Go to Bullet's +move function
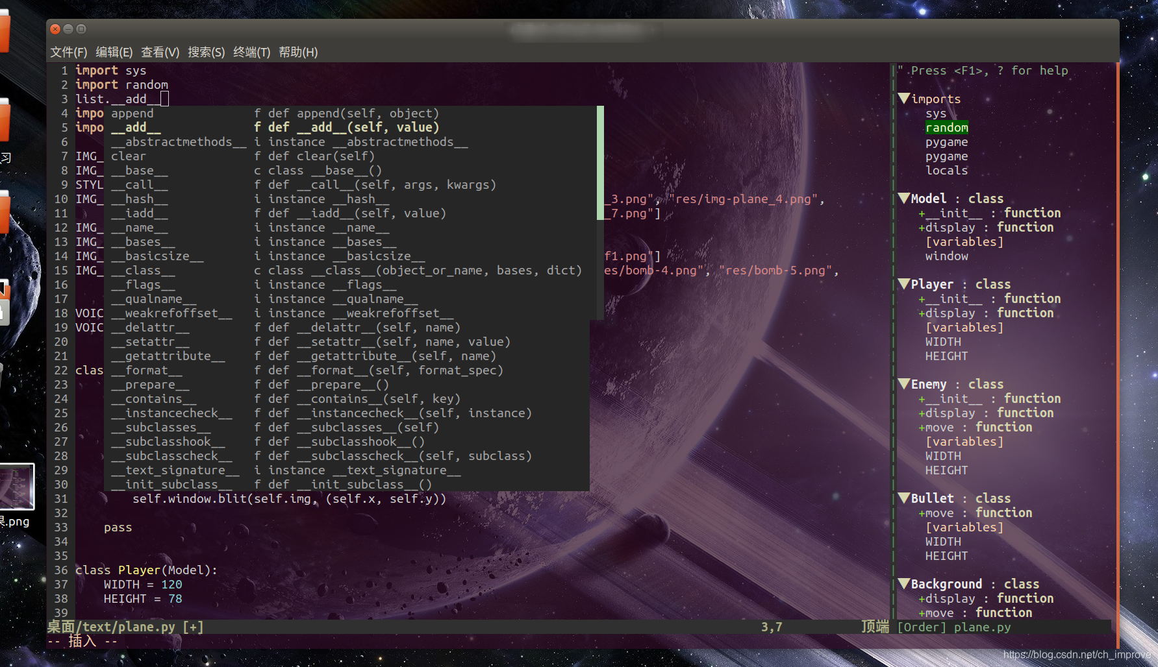Viewport: 1158px width, 667px height. 975,513
